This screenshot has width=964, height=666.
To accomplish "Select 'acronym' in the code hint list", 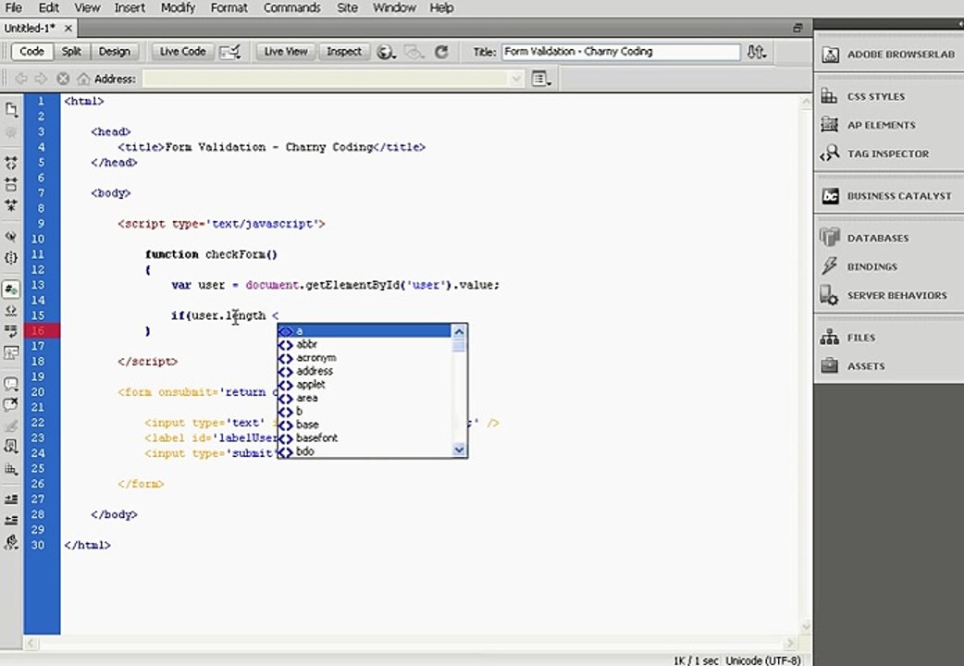I will pyautogui.click(x=365, y=358).
